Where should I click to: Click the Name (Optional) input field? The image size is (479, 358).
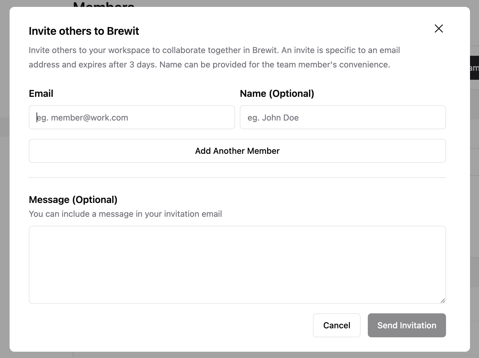pos(343,117)
